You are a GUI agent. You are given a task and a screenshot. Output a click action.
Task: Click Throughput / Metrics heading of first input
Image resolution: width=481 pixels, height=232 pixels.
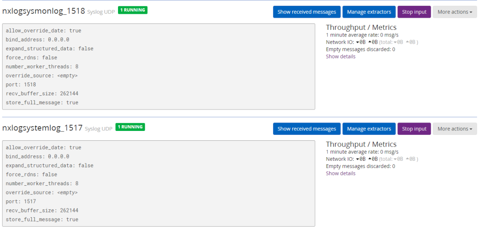tap(361, 28)
